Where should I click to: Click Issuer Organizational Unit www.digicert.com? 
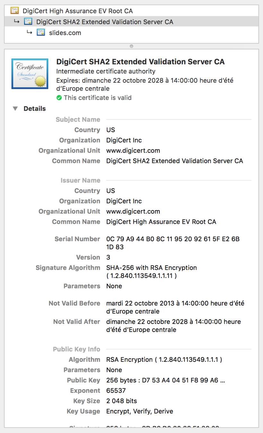coord(133,211)
